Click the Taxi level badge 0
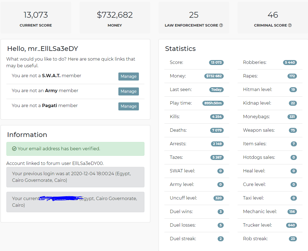The height and width of the screenshot is (251, 308). 294,198
